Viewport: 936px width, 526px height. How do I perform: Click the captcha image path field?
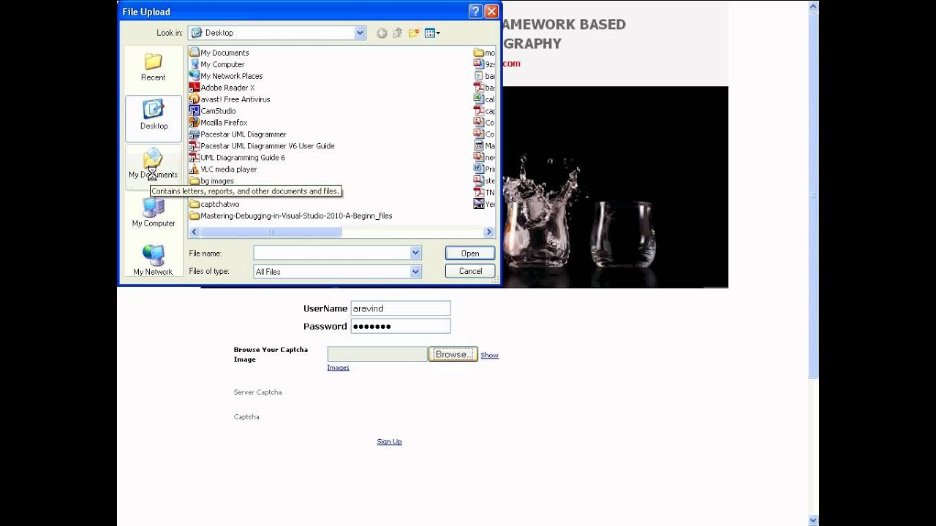(x=377, y=354)
